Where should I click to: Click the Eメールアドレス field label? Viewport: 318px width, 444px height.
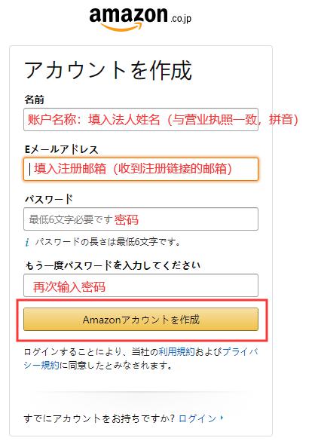point(62,149)
